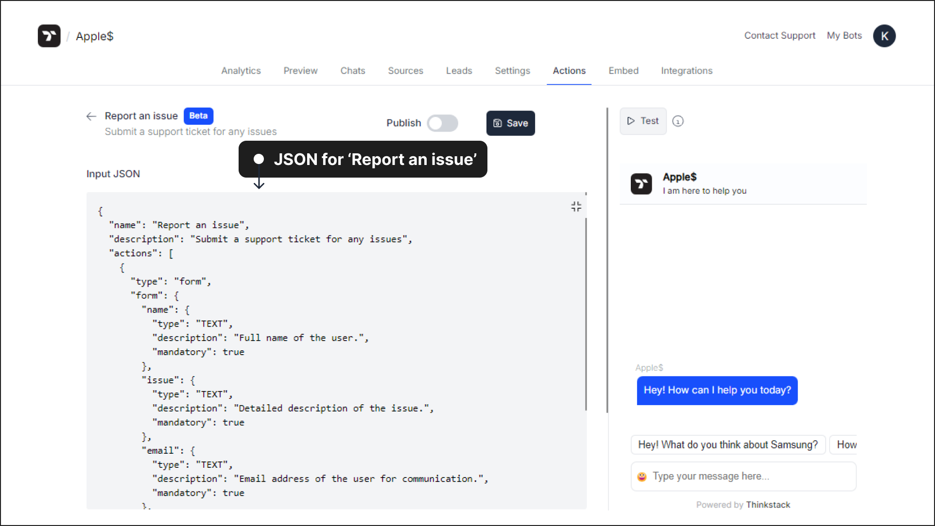The height and width of the screenshot is (526, 935).
Task: Click the Save button
Action: (x=510, y=123)
